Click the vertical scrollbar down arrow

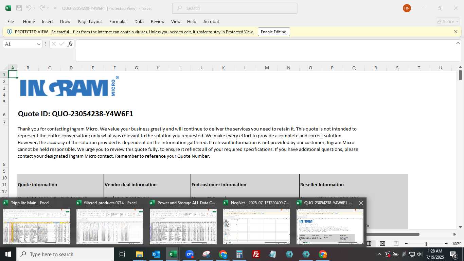click(460, 227)
